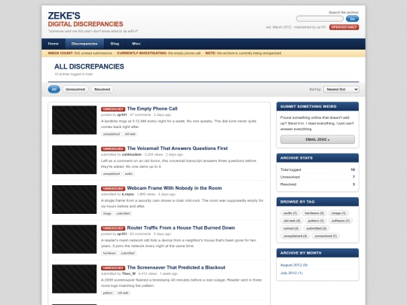Click pattern tag under Screensaver entry

[108, 293]
